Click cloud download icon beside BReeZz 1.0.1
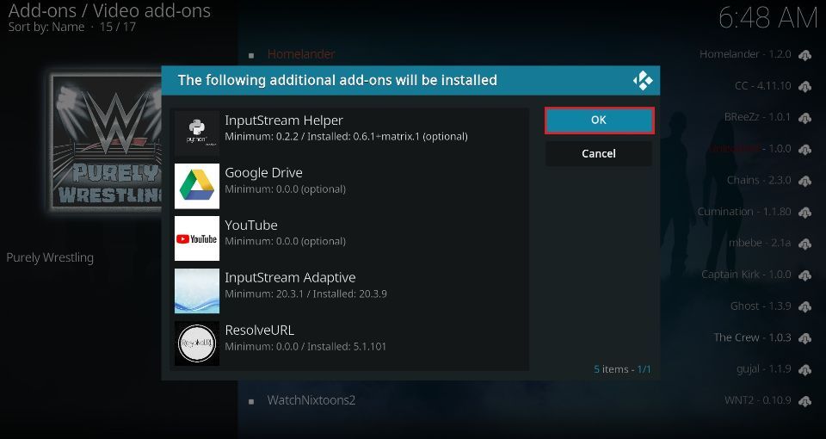 click(x=805, y=118)
